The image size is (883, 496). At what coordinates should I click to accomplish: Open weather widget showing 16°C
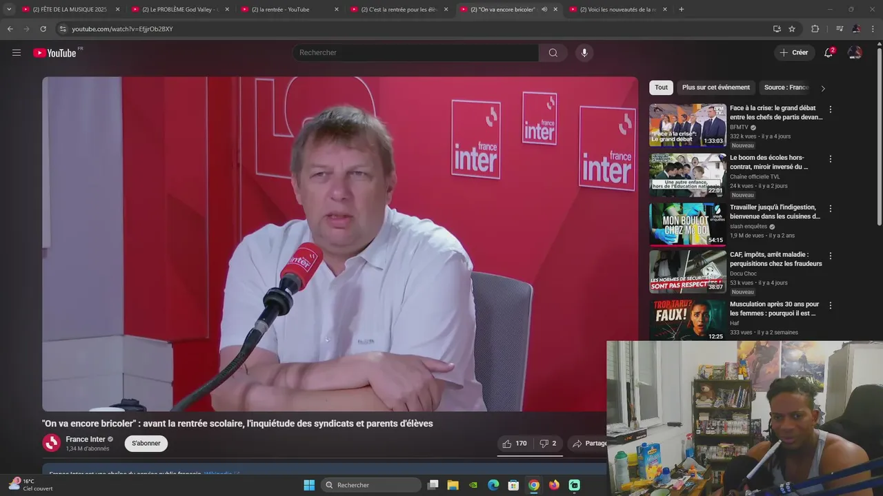click(29, 485)
